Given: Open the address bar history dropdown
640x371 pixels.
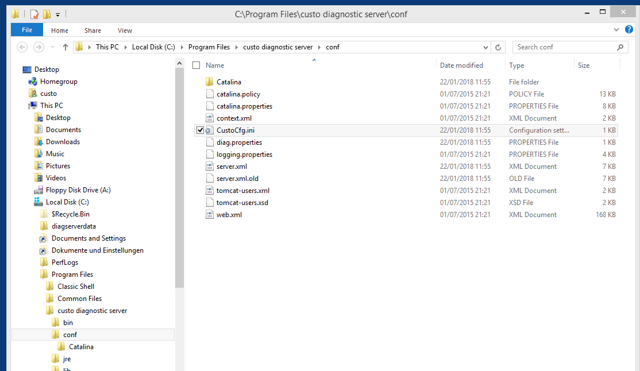Looking at the screenshot, I should [x=485, y=47].
